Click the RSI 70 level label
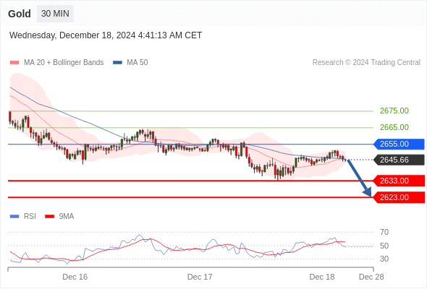Viewport: 427px width, 289px height. pos(384,232)
